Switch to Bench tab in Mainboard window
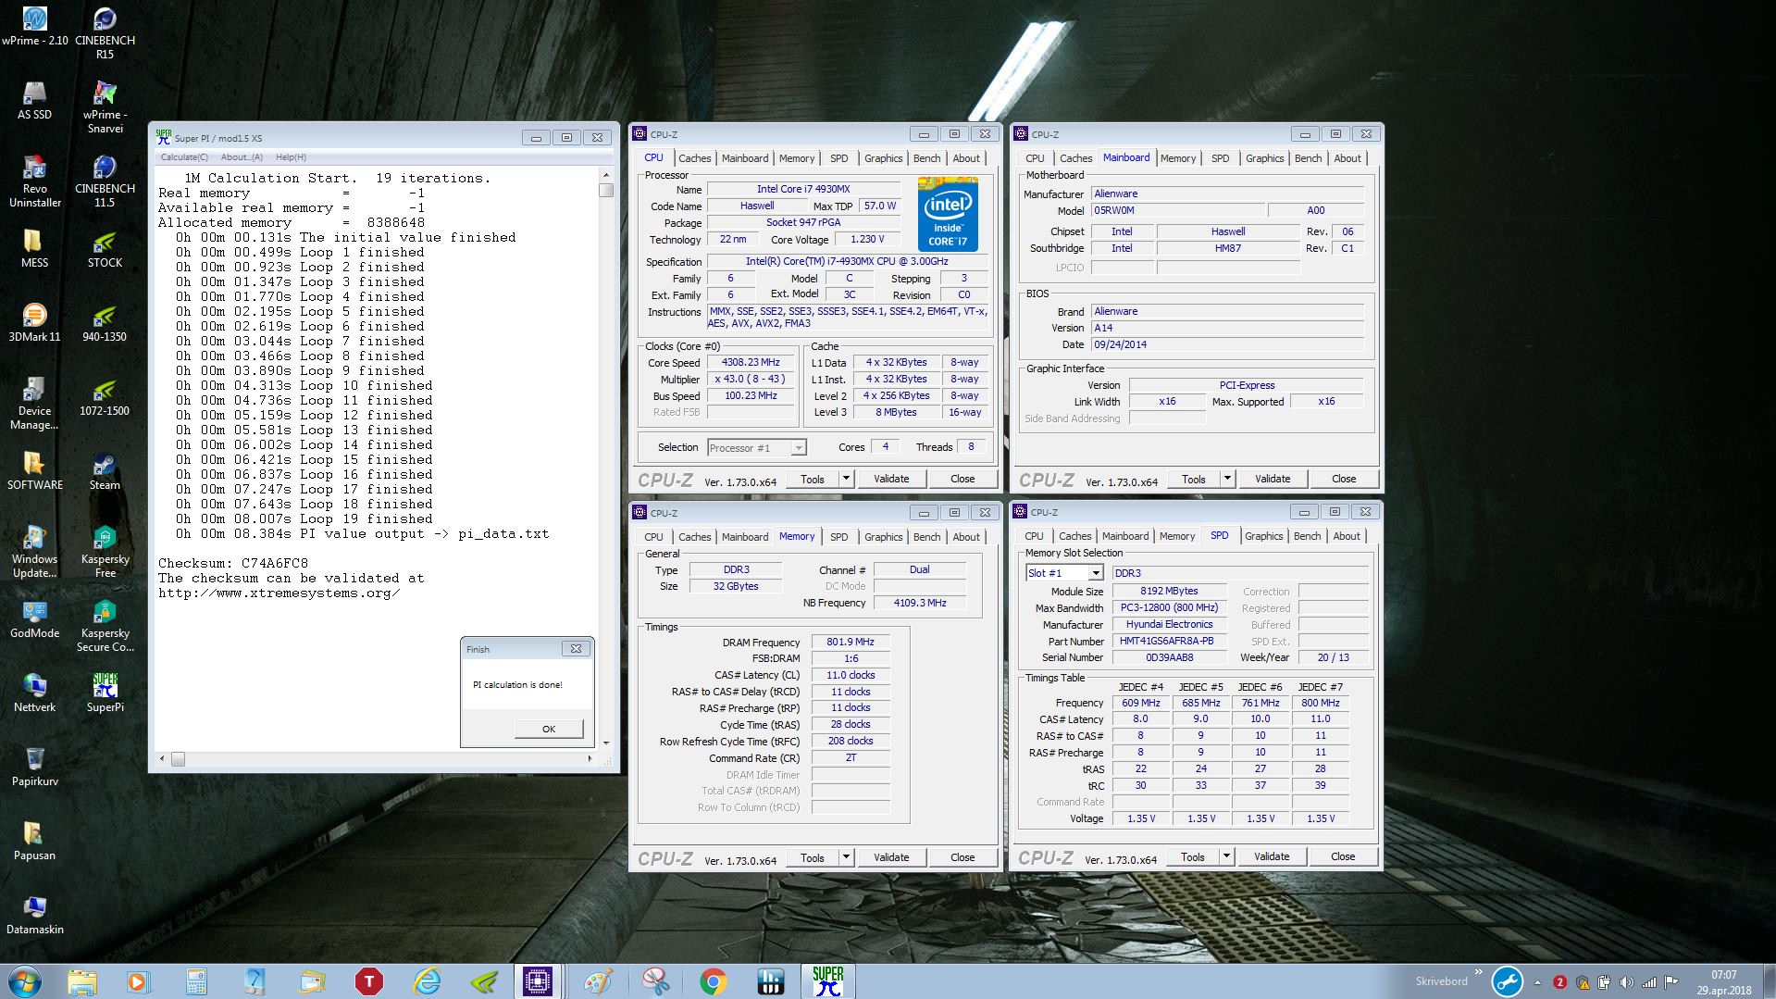Image resolution: width=1776 pixels, height=999 pixels. [x=1308, y=158]
